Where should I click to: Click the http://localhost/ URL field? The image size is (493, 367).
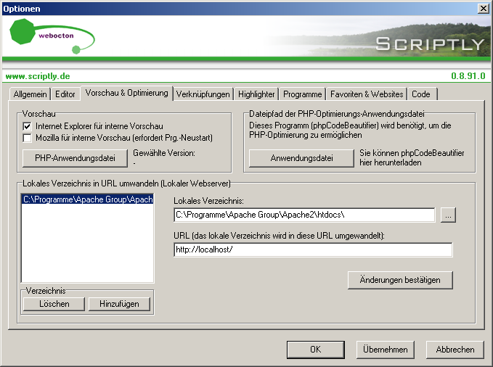point(313,250)
